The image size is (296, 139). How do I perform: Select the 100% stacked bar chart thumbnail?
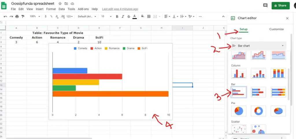[278, 92]
